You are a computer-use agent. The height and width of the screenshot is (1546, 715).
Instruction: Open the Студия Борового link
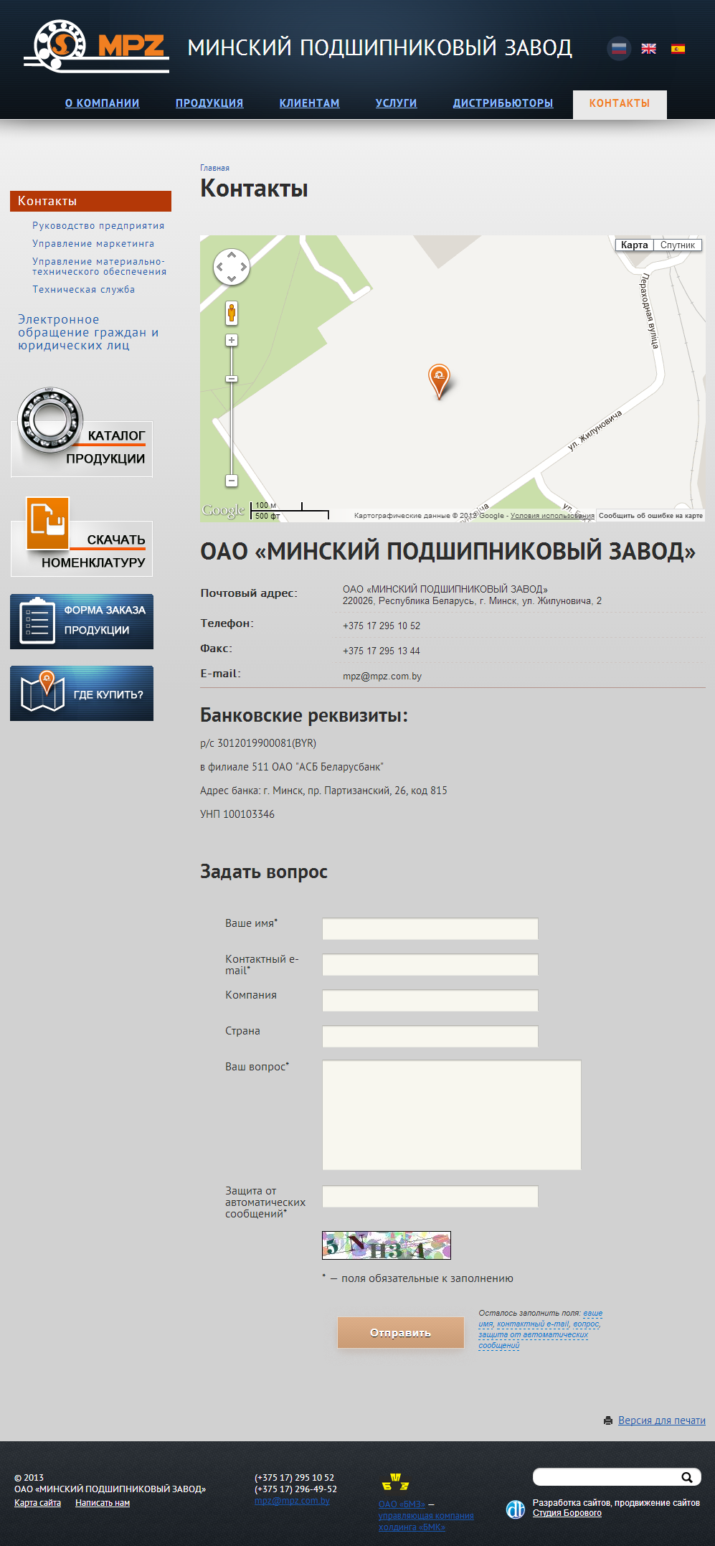click(x=567, y=1513)
